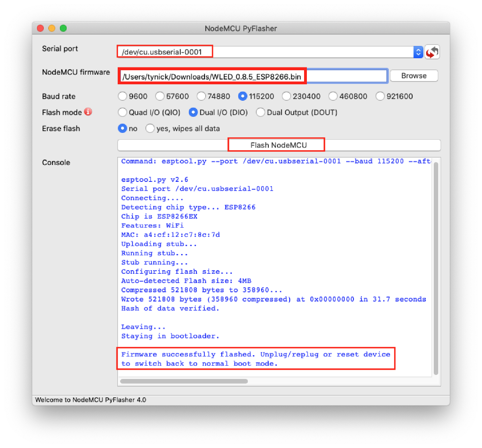Click the 'Features: WiFi' console line
This screenshot has height=448, width=482.
[153, 226]
